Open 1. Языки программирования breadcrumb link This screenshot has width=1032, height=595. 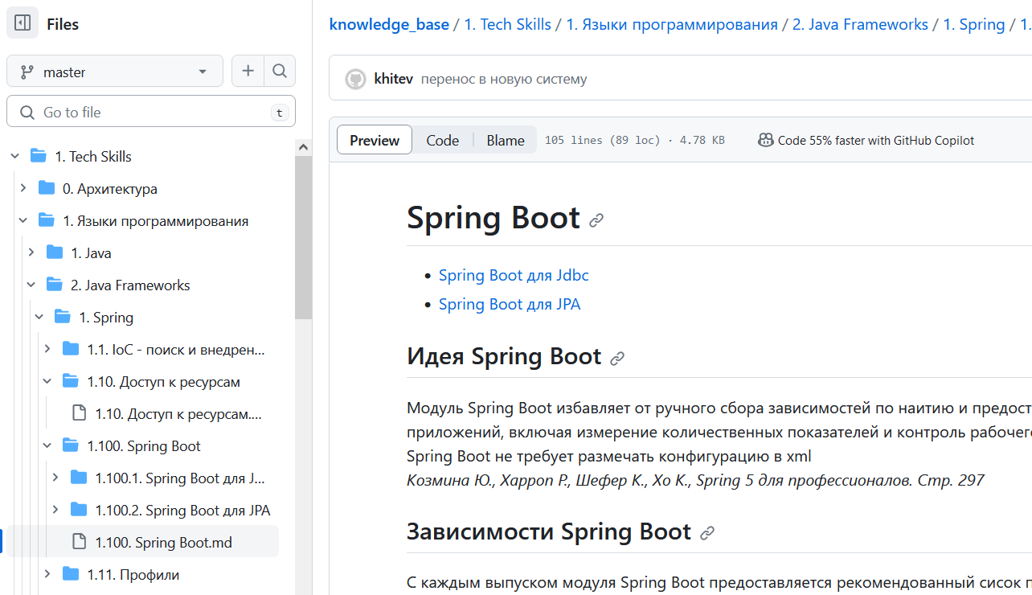[x=672, y=24]
